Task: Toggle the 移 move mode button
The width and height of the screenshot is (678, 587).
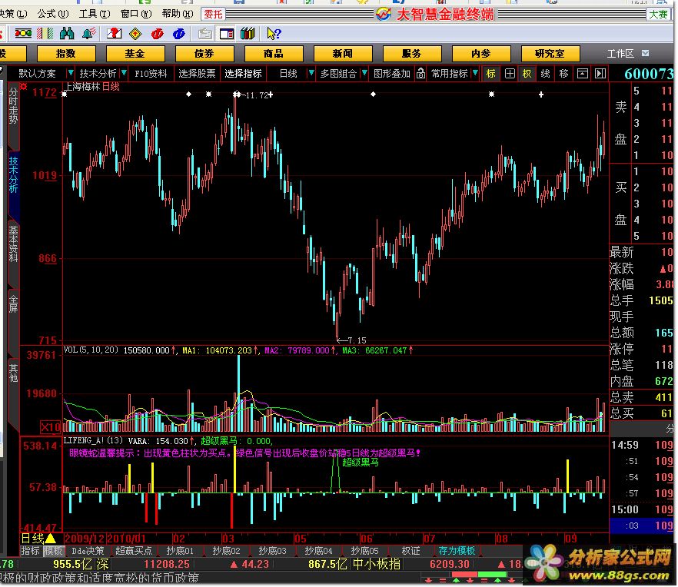Action: pyautogui.click(x=564, y=74)
